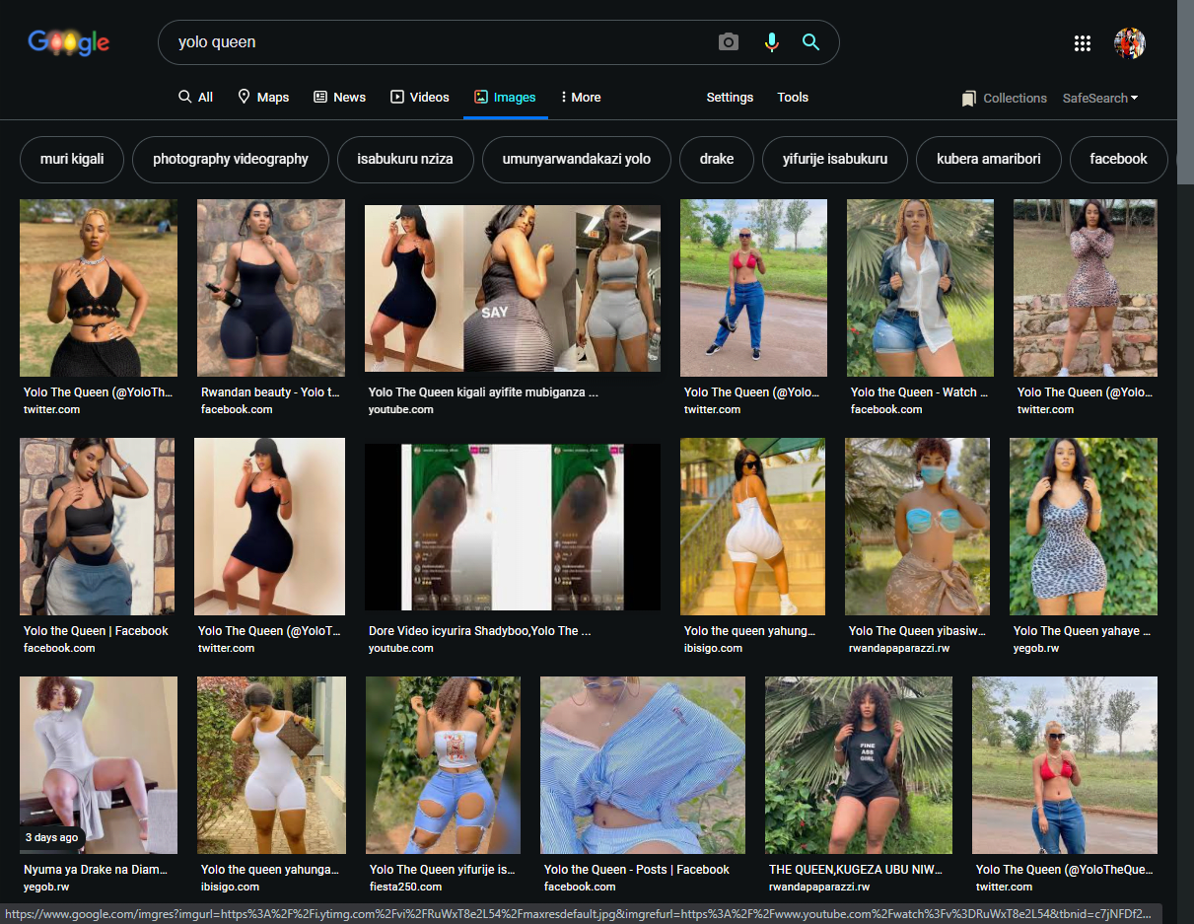Switch to the Videos tab
1194x924 pixels.
(x=420, y=97)
